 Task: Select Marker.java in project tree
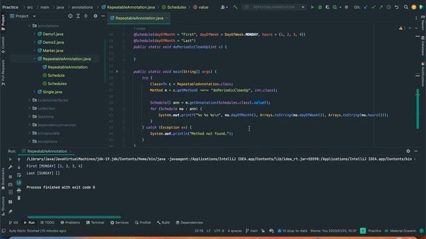53,50
